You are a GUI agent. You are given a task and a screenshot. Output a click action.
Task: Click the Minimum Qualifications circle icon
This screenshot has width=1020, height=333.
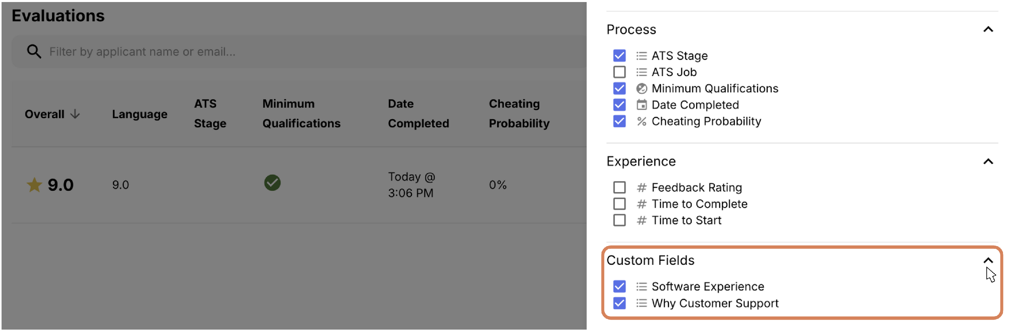(x=642, y=88)
